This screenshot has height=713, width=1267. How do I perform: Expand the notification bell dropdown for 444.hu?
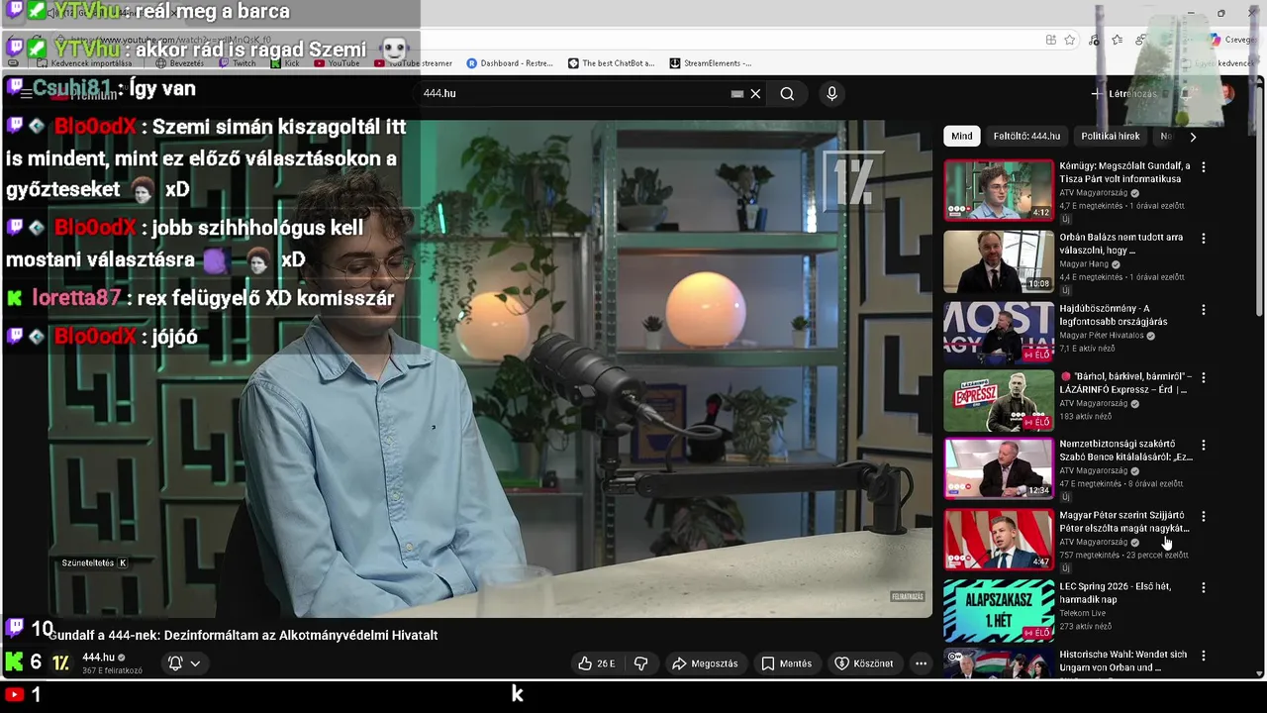coord(184,663)
